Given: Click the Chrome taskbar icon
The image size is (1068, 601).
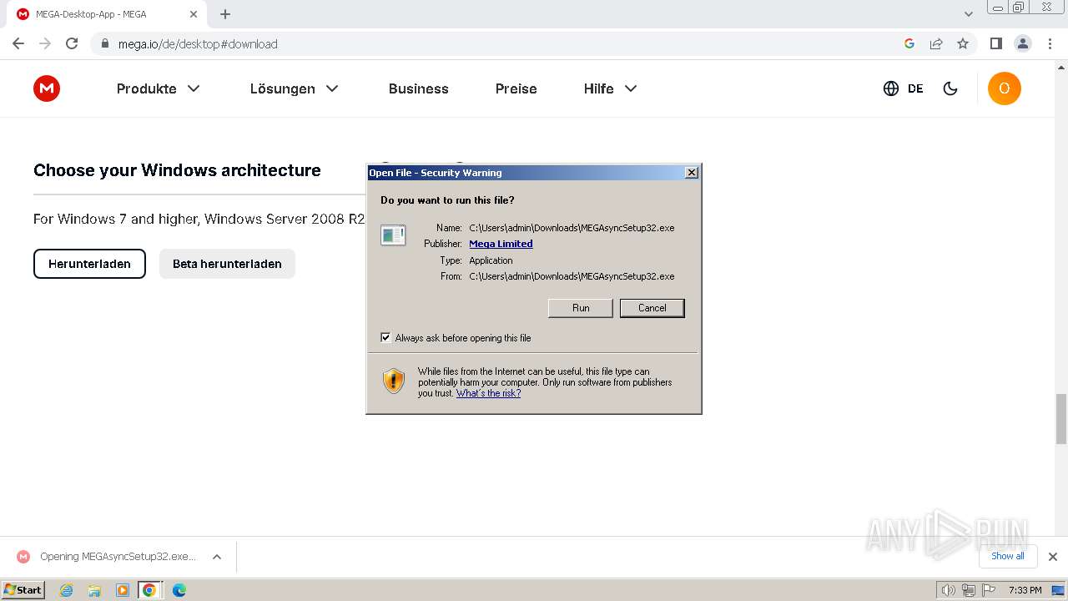Looking at the screenshot, I should tap(149, 590).
